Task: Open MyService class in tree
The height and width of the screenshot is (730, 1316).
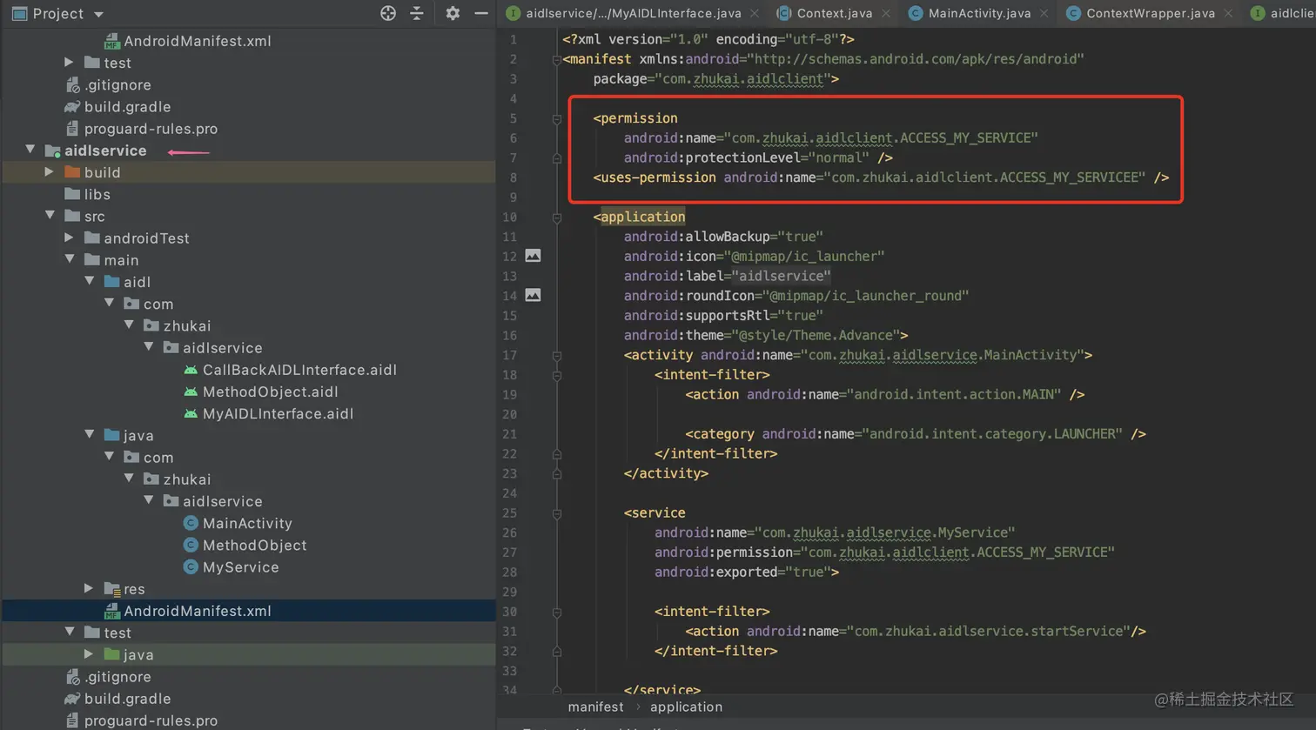Action: [240, 566]
